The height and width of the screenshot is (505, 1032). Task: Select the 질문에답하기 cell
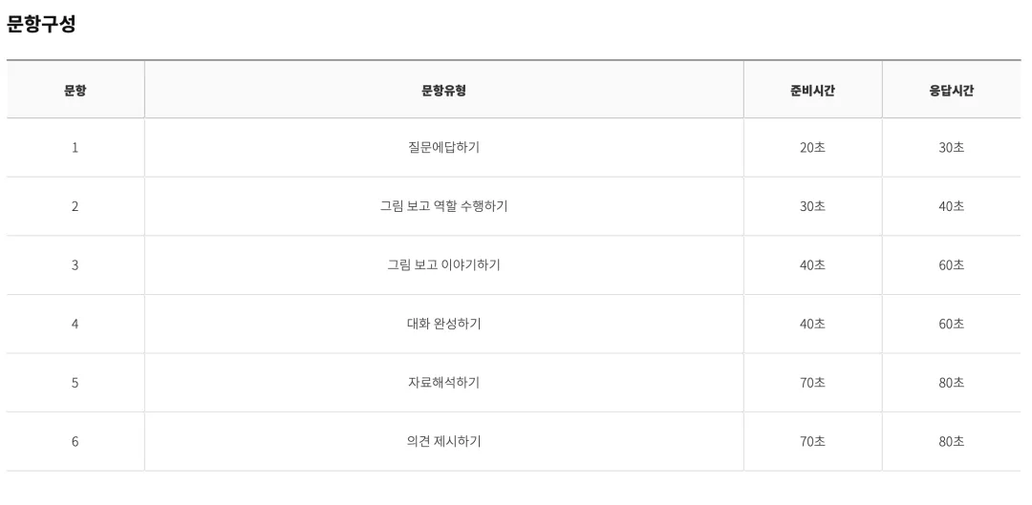point(443,147)
